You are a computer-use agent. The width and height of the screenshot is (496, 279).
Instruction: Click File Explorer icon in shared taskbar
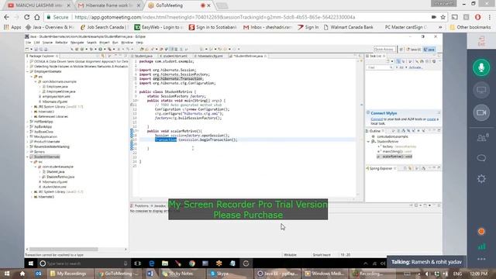coord(165,263)
